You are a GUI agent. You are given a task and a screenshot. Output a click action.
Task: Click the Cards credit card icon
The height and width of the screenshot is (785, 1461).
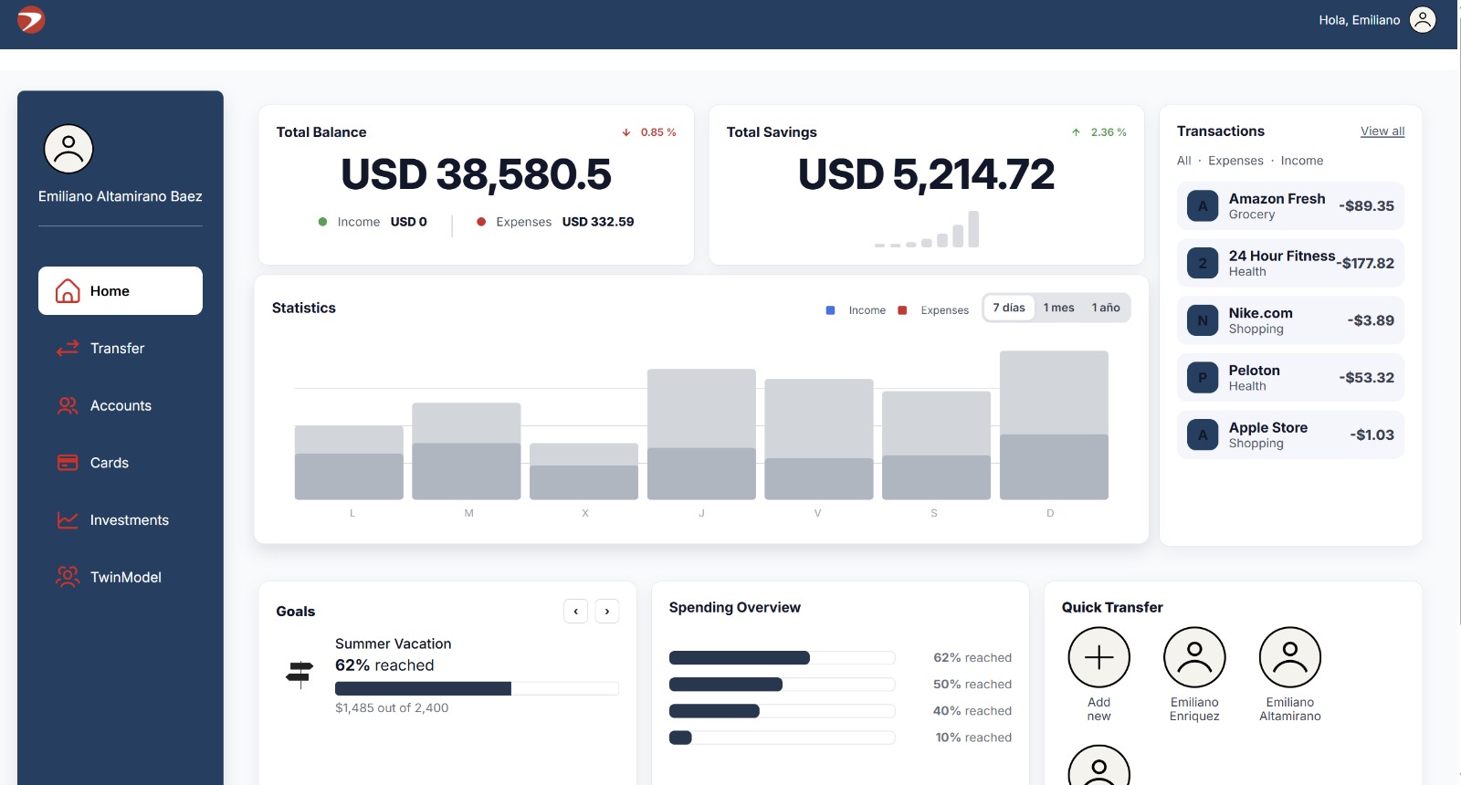[68, 463]
